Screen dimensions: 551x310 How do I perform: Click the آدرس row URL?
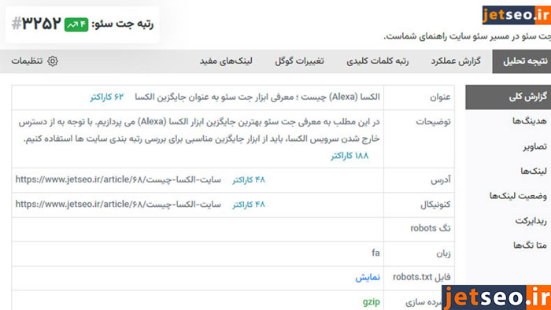click(x=118, y=179)
